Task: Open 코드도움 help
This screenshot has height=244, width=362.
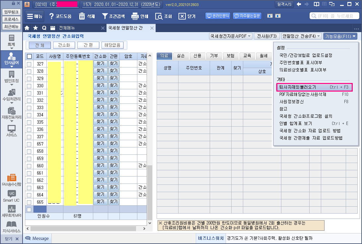Action: coord(60,16)
